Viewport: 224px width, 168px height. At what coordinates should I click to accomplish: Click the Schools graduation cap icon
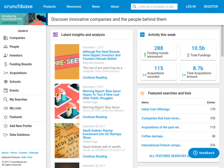coord(6,82)
